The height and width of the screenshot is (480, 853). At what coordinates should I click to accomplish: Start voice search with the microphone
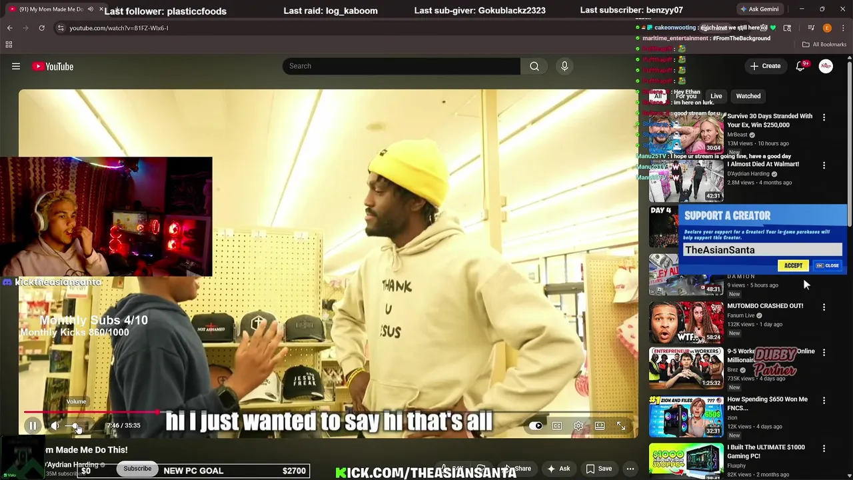[564, 66]
